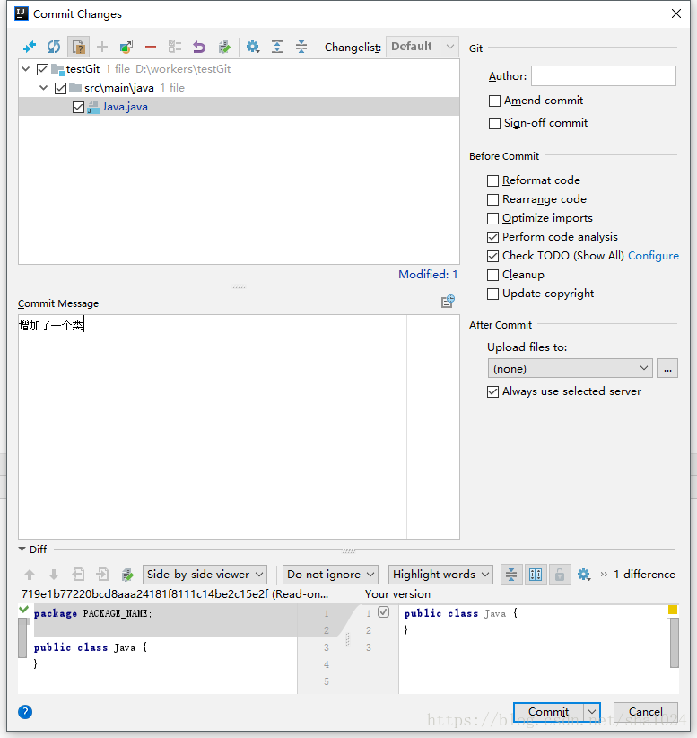Screen dimensions: 697x738
Task: Open the Side-by-side viewer dropdown
Action: [x=205, y=575]
